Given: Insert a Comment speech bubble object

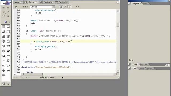Looking at the screenshot, I should pyautogui.click(x=8, y=66).
